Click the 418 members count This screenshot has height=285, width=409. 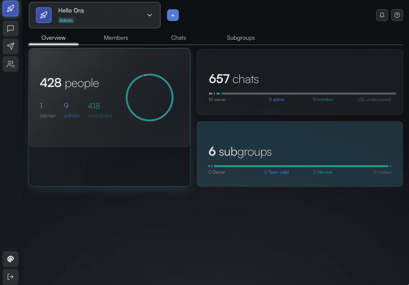pyautogui.click(x=100, y=110)
